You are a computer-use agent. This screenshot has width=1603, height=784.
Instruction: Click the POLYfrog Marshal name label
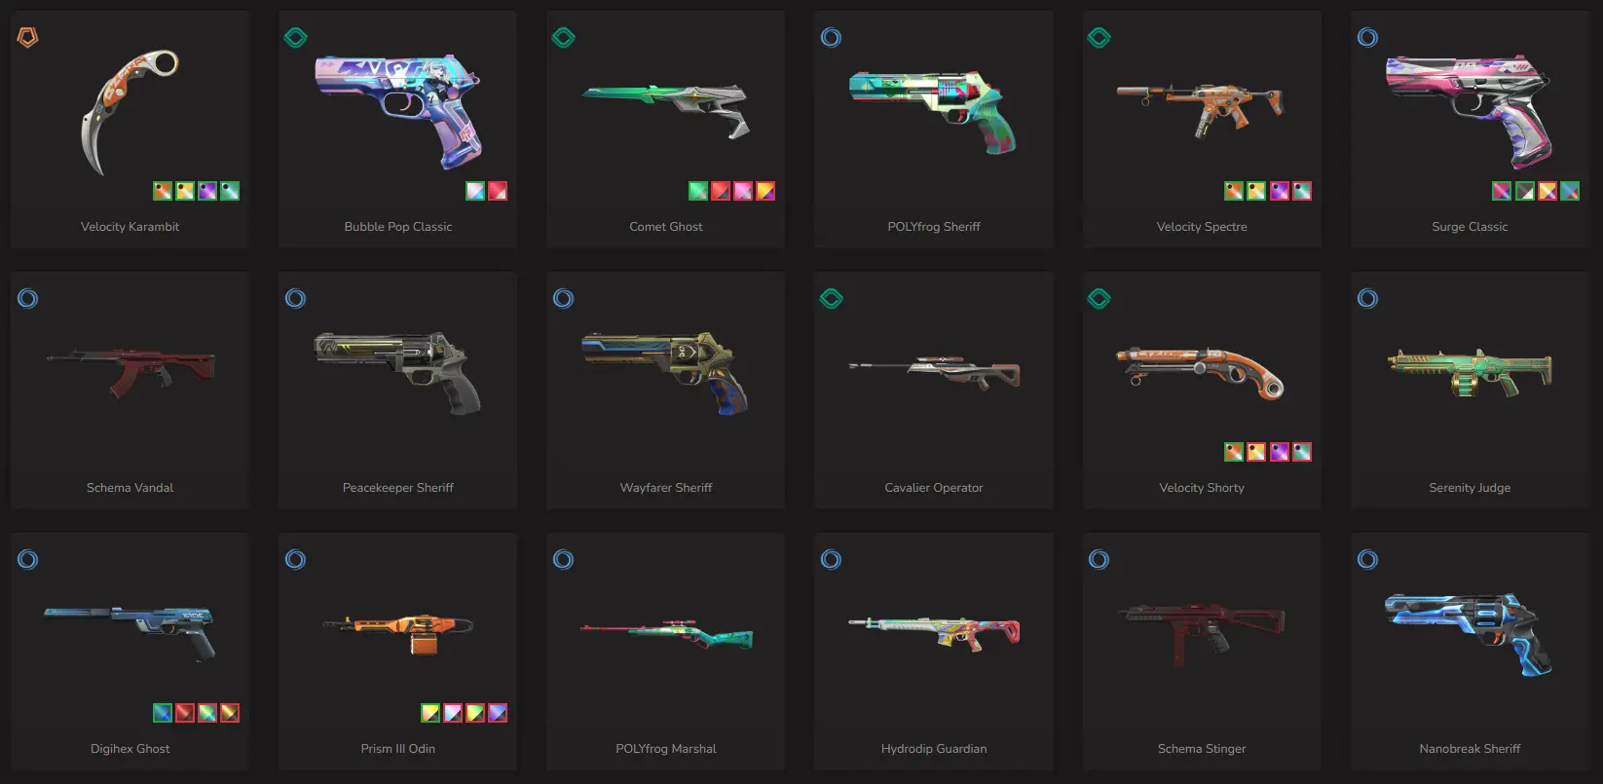coord(666,749)
